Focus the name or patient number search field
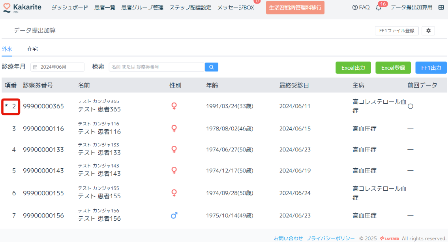Screen dimensions: 448x242 pyautogui.click(x=157, y=67)
